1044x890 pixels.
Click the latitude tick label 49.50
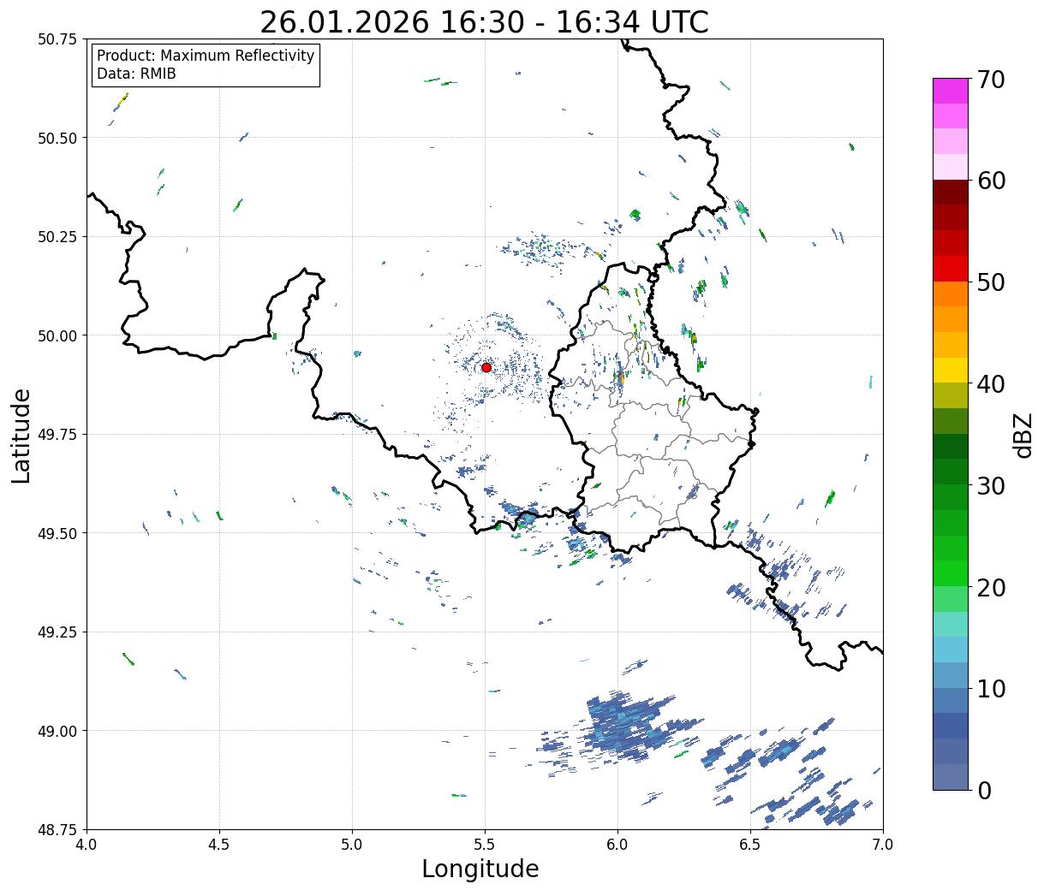pyautogui.click(x=57, y=533)
